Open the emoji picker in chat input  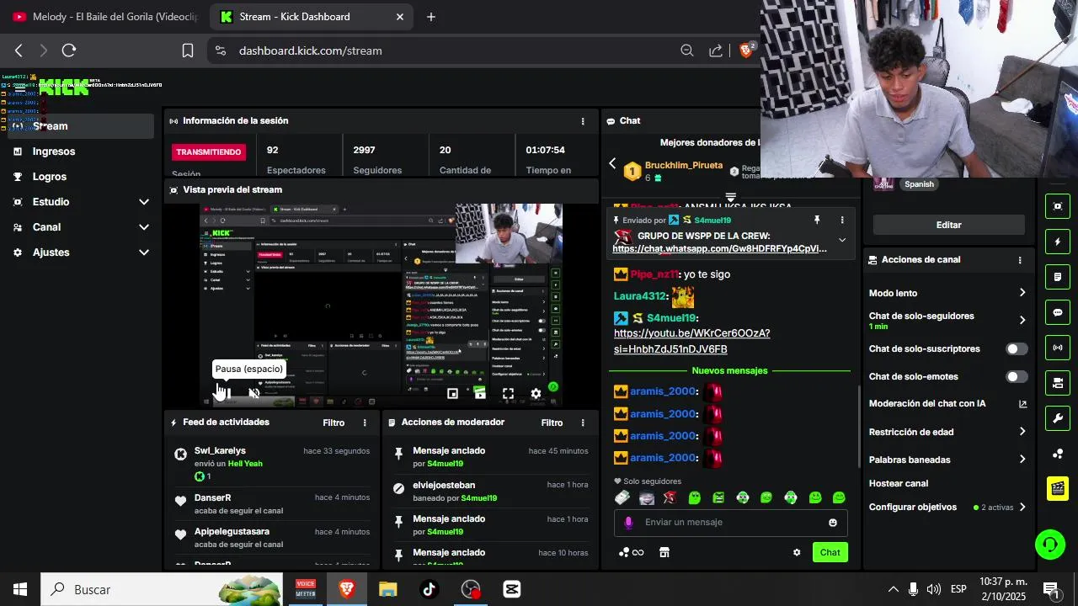point(833,523)
